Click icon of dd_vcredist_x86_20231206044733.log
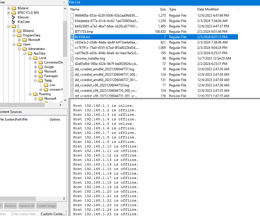 click(72, 85)
